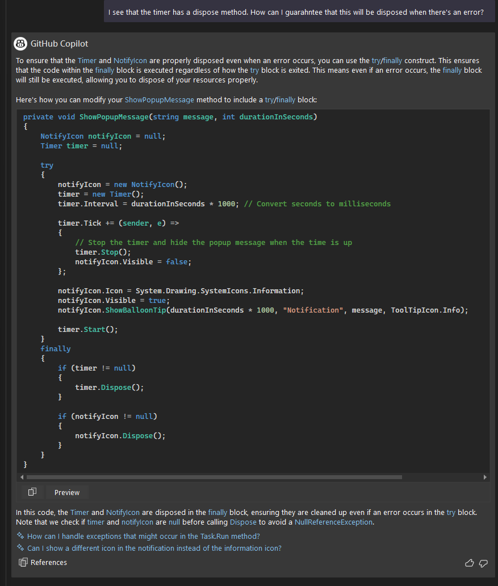This screenshot has width=498, height=586.
Task: Click the 'Stop the timer and hide' comment
Action: [214, 242]
